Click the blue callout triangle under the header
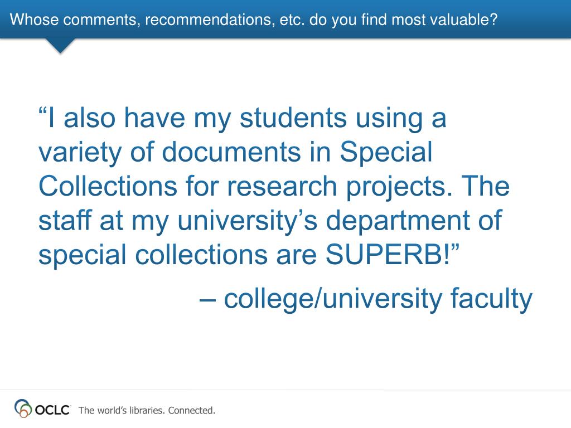 tap(60, 46)
